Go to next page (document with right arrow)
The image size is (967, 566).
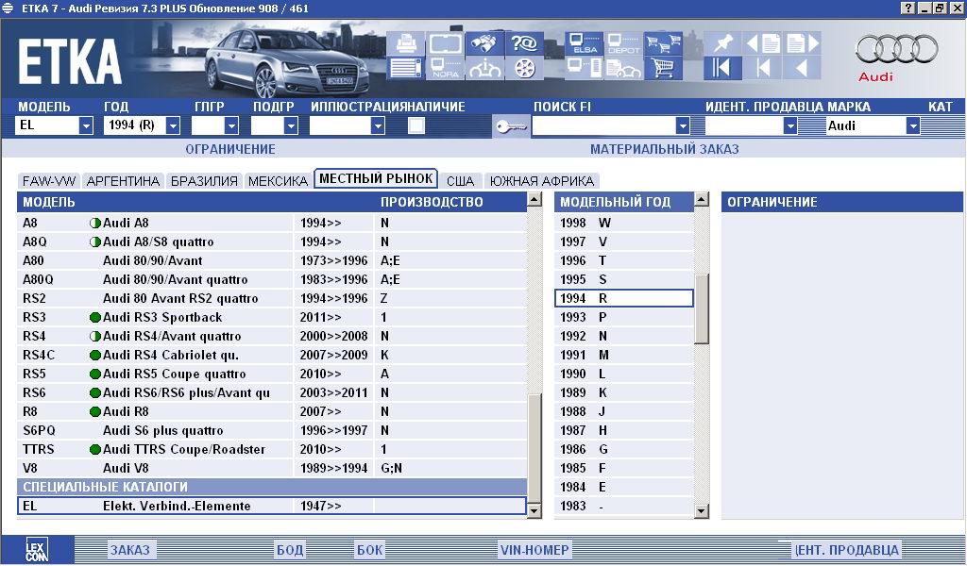coord(802,43)
